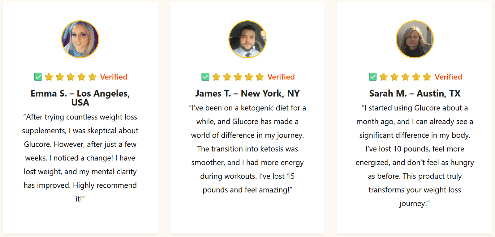Click the green checkmark in Sarah's review
The image size is (495, 237).
tap(373, 77)
